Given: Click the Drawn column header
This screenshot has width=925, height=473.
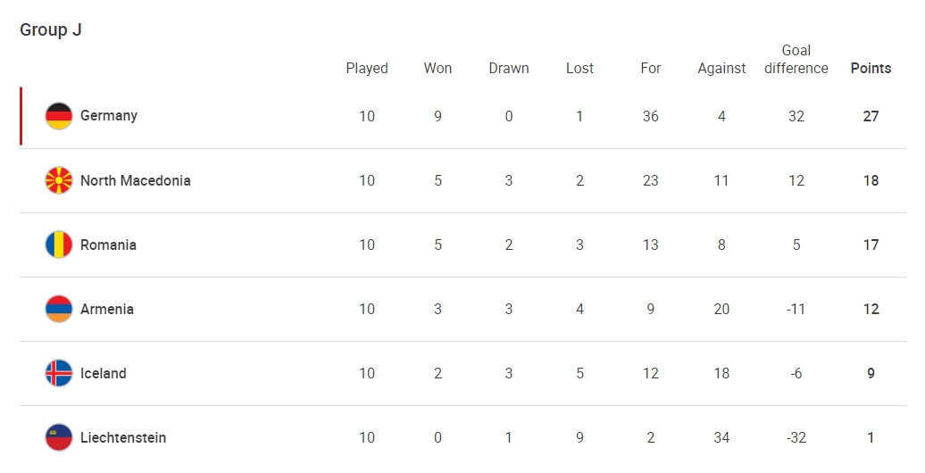Looking at the screenshot, I should coord(509,69).
